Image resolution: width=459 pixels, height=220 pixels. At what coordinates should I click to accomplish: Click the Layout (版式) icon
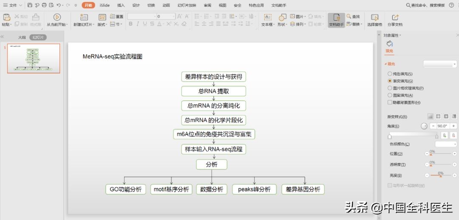(x=102, y=17)
